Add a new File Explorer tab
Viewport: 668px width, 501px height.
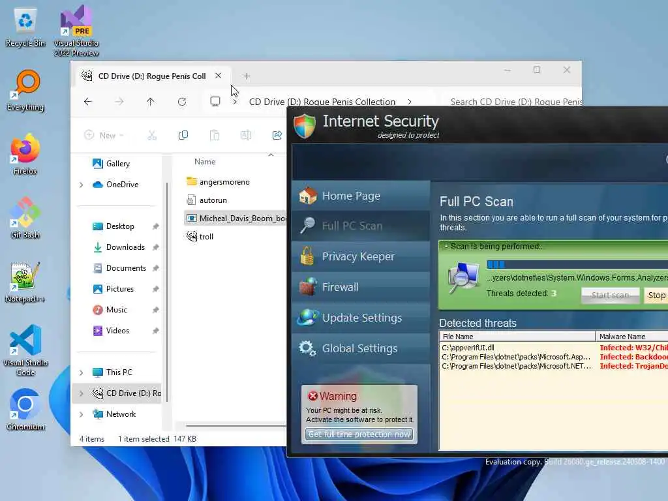pyautogui.click(x=247, y=76)
